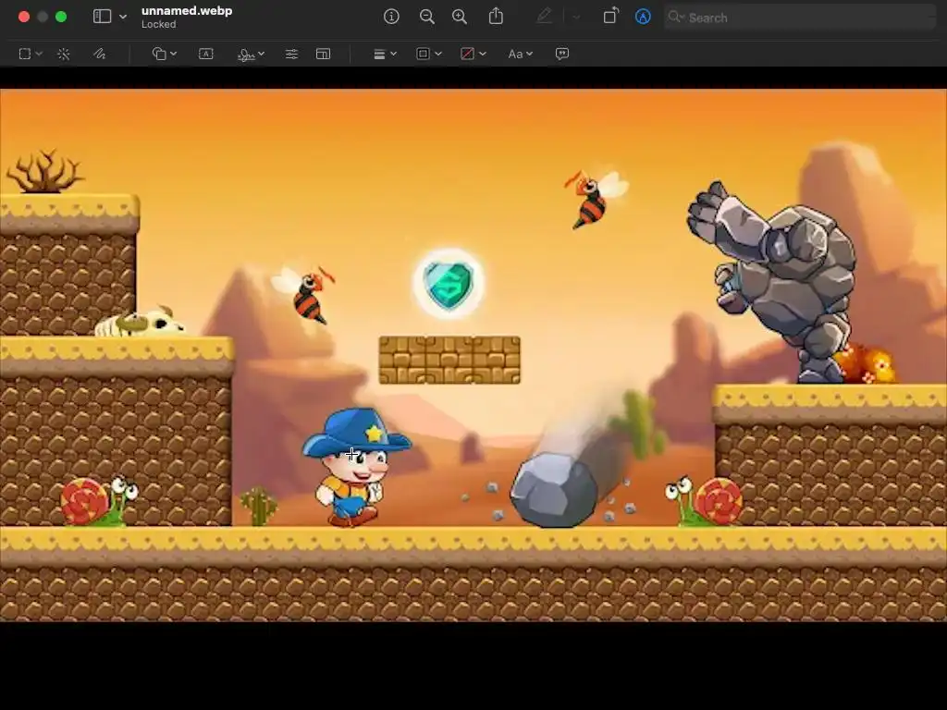Zoom in on the image

tap(460, 17)
